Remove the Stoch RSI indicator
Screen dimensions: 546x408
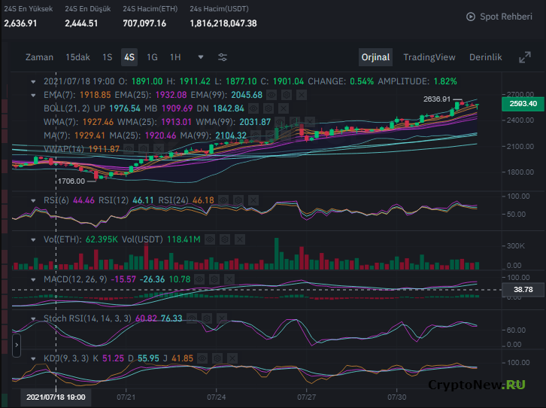[x=222, y=318]
